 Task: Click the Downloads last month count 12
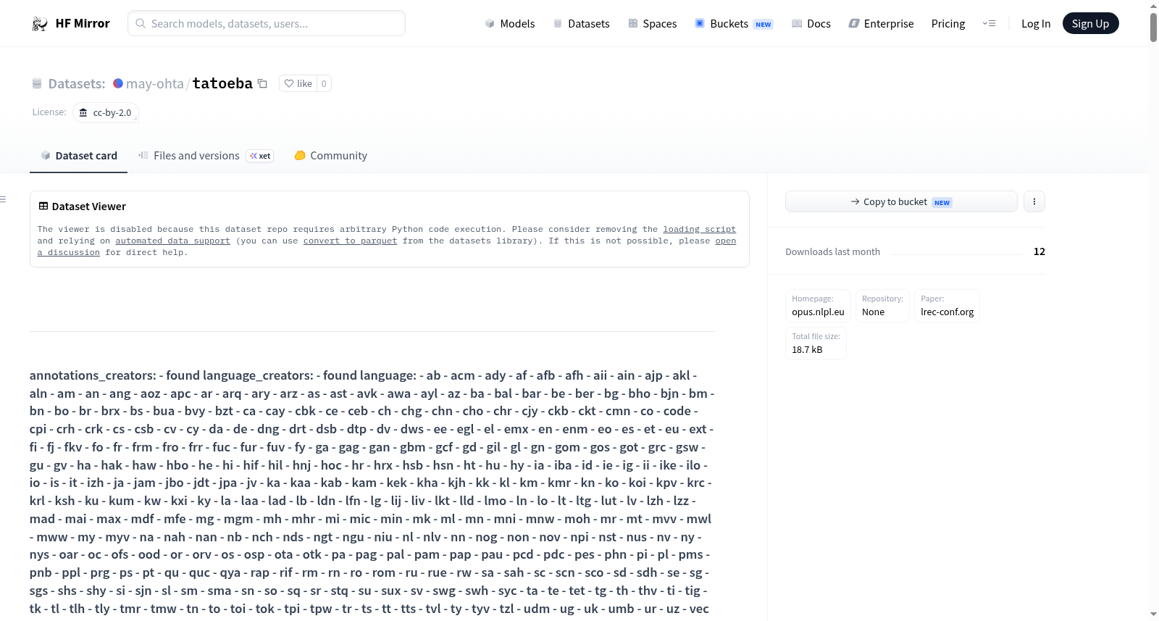[1039, 251]
